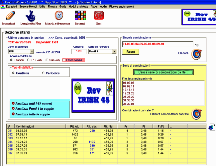This screenshot has width=216, height=166.
Task: Select the 6 n + Jolly option
Action: pos(28,60)
